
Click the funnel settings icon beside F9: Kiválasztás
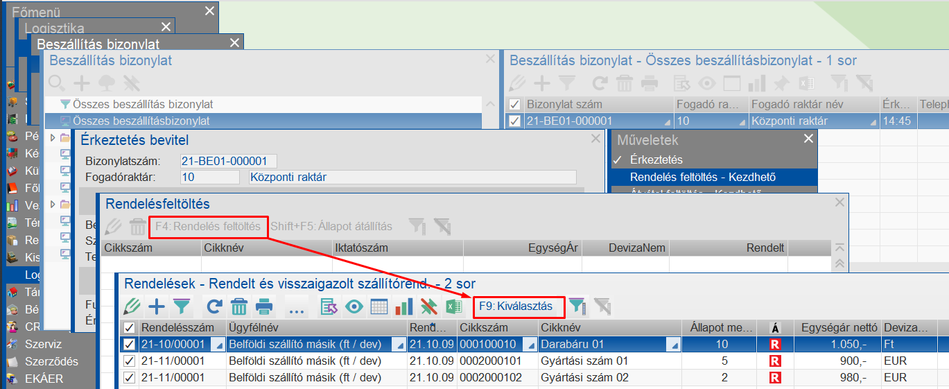tap(577, 306)
